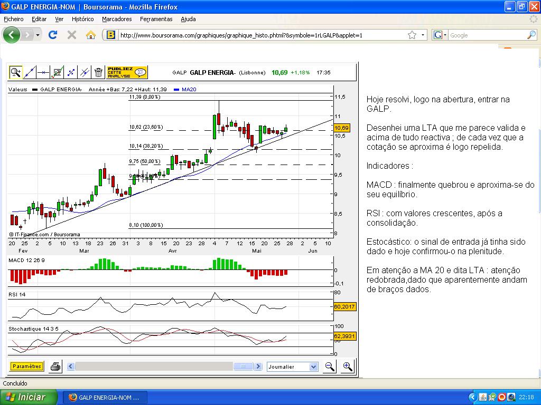Click the Boursorama URL address field
Screen dimensions: 541x405
pyautogui.click(x=262, y=35)
